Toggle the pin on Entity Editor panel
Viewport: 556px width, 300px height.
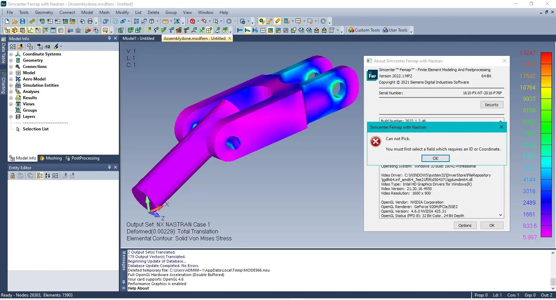pyautogui.click(x=109, y=167)
